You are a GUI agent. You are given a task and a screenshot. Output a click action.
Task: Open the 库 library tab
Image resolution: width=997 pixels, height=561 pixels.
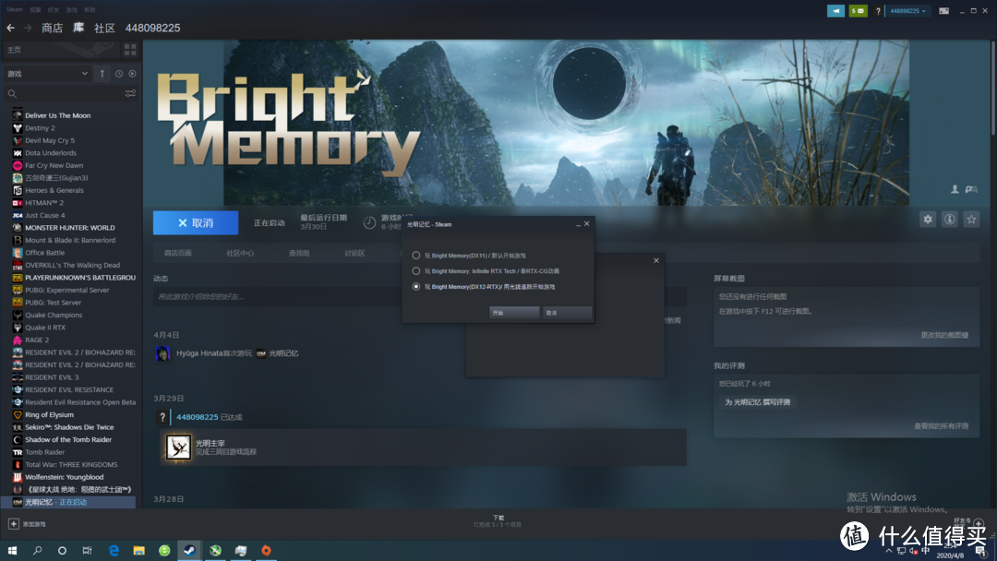(78, 28)
